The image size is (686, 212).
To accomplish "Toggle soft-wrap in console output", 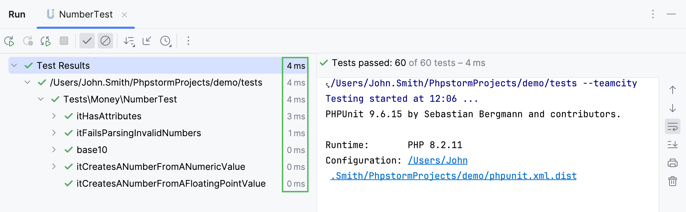I will [672, 127].
